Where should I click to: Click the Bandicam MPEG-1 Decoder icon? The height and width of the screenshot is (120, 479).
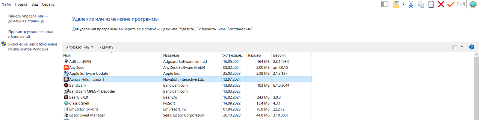[x=66, y=91]
